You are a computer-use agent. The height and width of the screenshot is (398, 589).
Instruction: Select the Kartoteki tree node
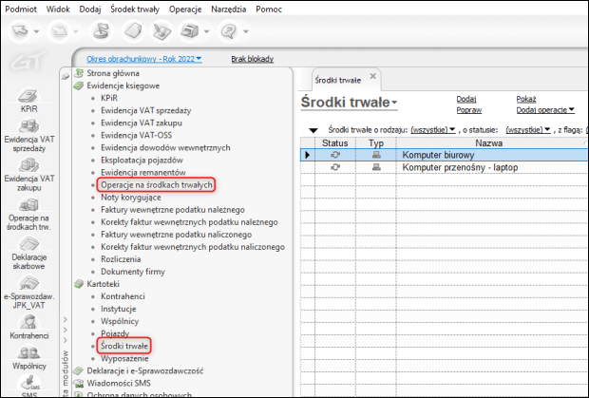click(103, 284)
